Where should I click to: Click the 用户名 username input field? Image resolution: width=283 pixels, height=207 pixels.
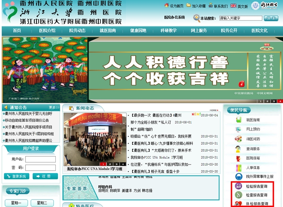[40, 159]
